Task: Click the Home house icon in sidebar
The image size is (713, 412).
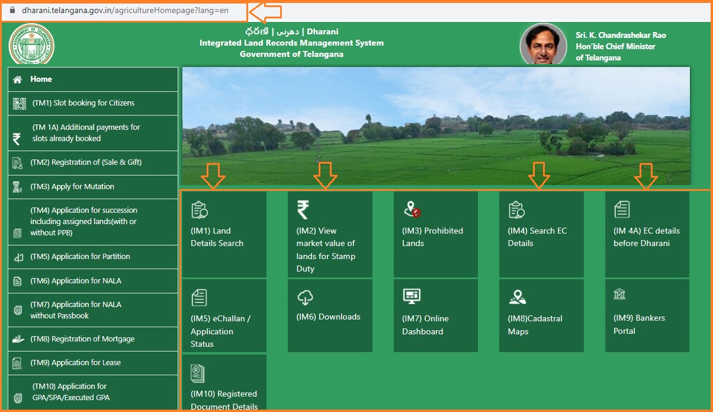Action: coord(18,79)
